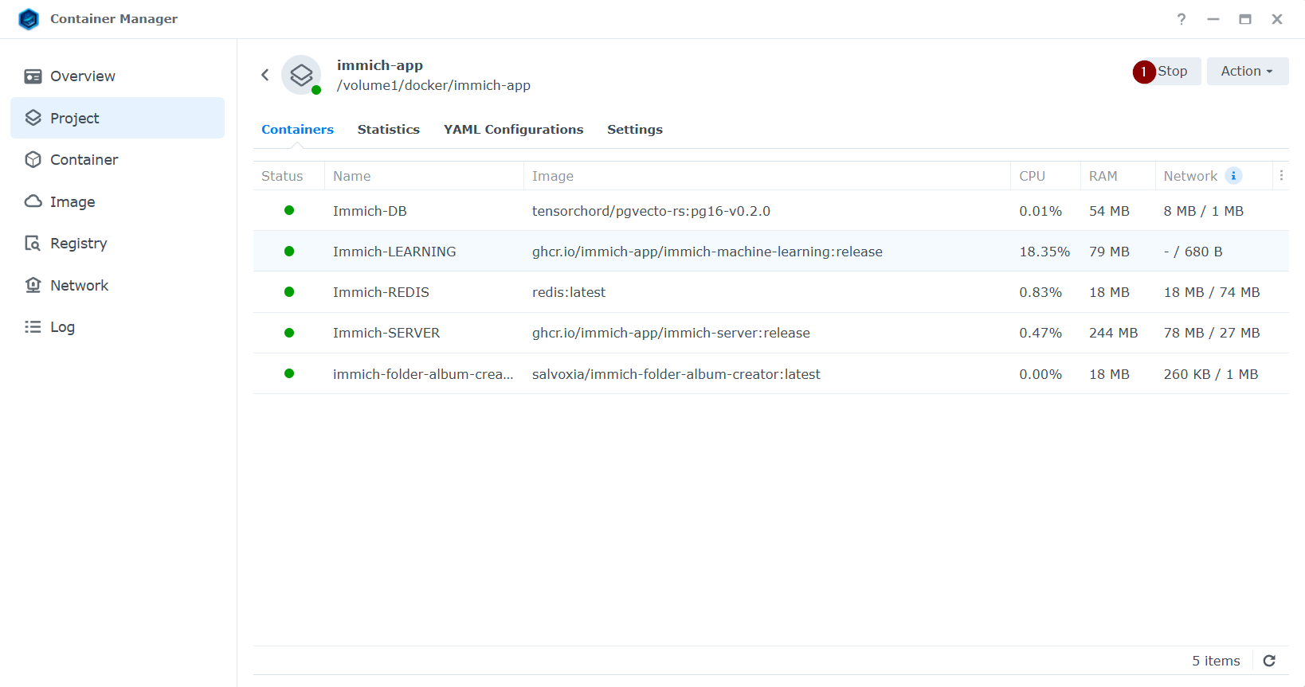
Task: Expand the Action dropdown button
Action: click(x=1247, y=71)
